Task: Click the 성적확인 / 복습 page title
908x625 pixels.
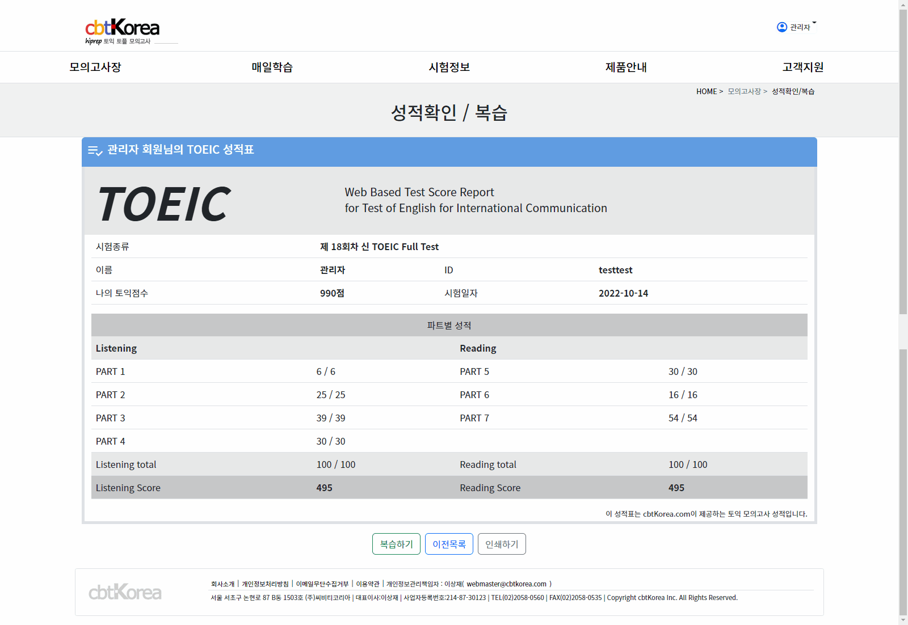Action: pyautogui.click(x=449, y=112)
